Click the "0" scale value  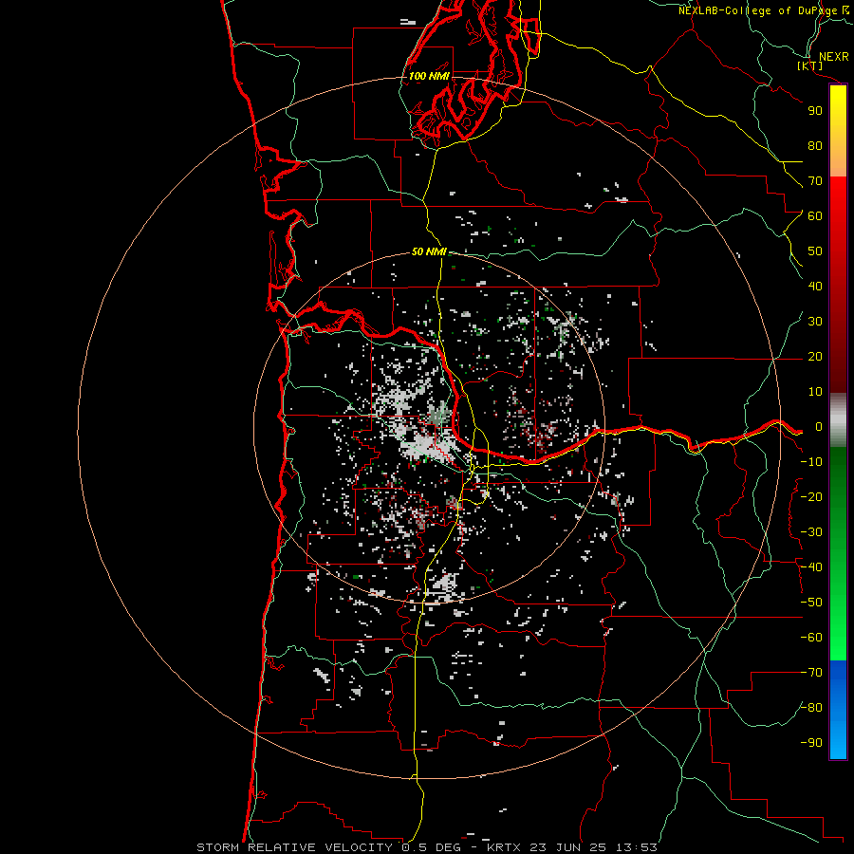click(819, 427)
